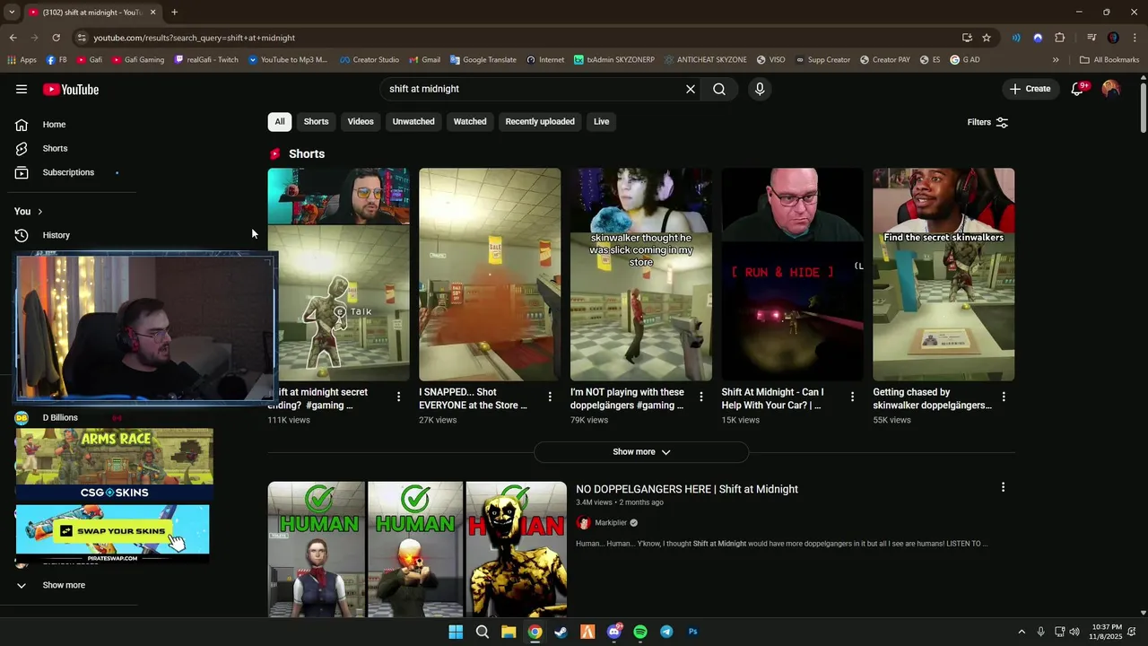
Task: Bookmark this page with star icon
Action: 987,38
